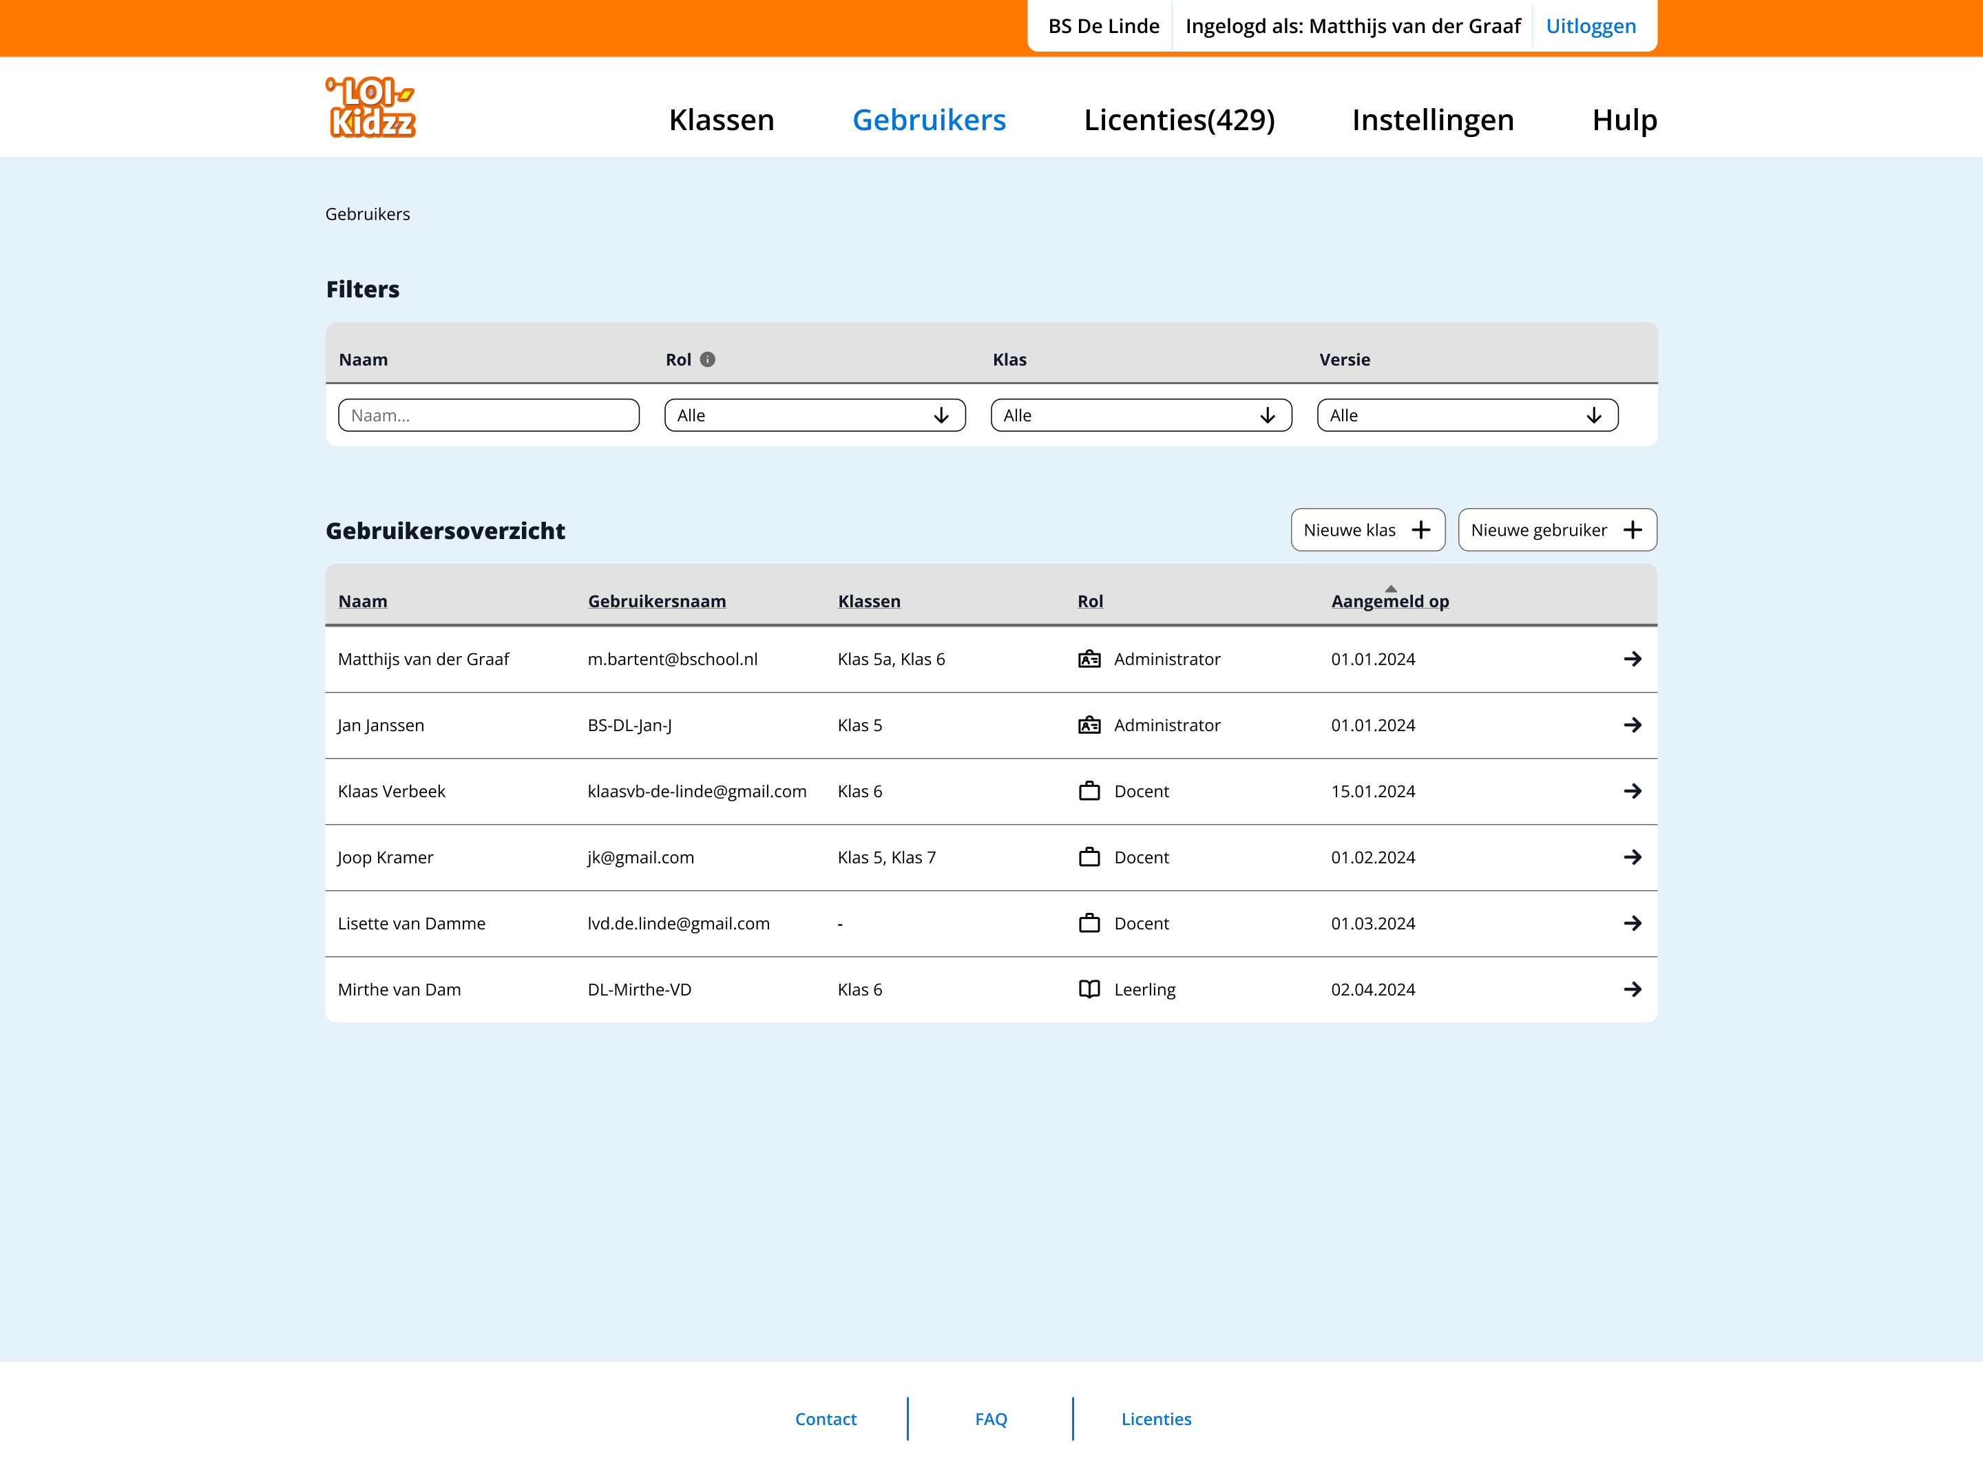This screenshot has height=1476, width=1983.
Task: Click klaasvb-de-linde@gmail.com username
Action: coord(697,791)
